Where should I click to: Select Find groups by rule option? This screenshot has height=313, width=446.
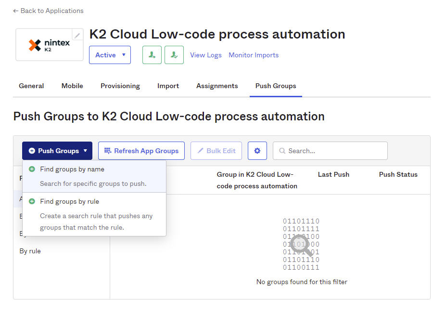[70, 202]
